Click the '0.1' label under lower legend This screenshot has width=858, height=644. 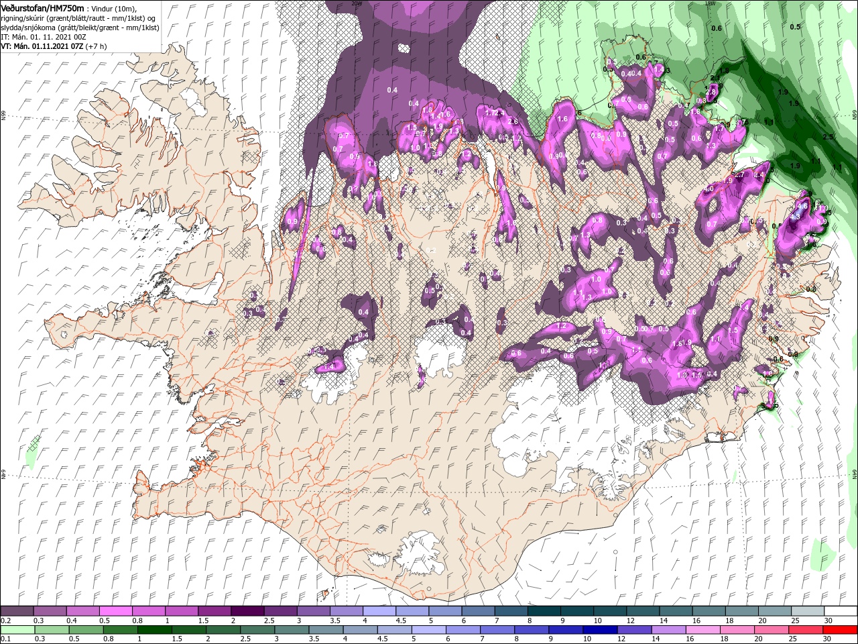[6, 639]
